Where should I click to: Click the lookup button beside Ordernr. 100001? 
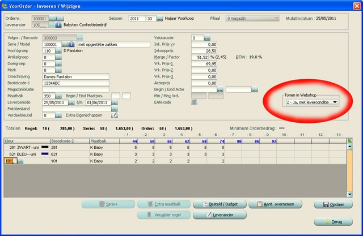point(56,19)
